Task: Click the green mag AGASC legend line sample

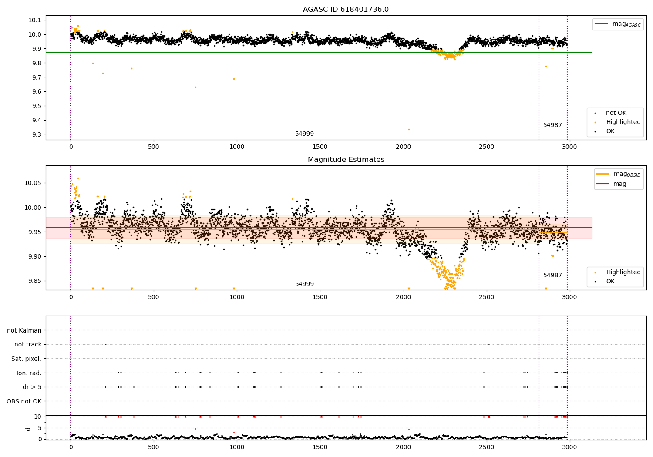Action: tap(601, 24)
